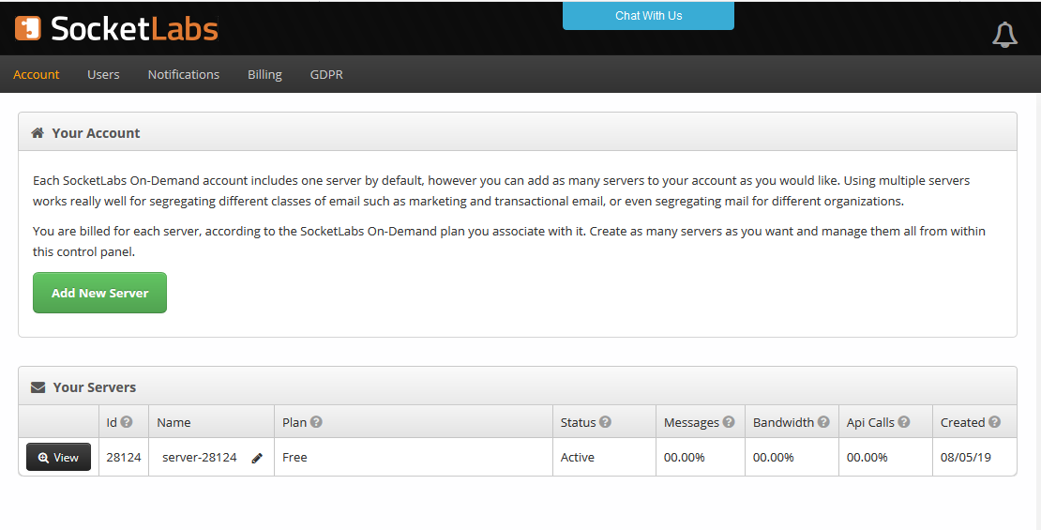Click the Messages 00.00% value
The width and height of the screenshot is (1041, 530).
tap(685, 457)
